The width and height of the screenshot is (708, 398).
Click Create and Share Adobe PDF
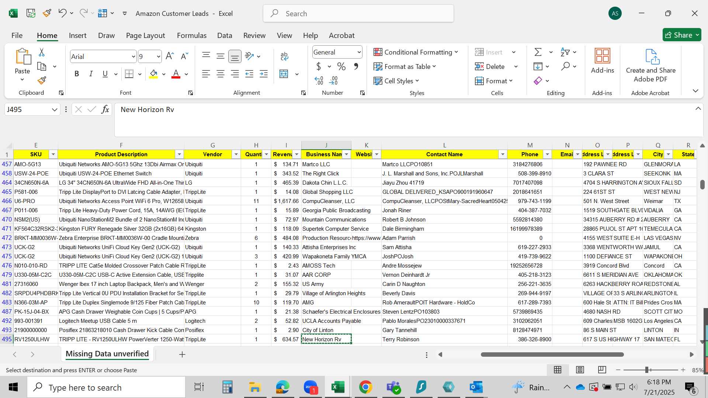point(651,66)
